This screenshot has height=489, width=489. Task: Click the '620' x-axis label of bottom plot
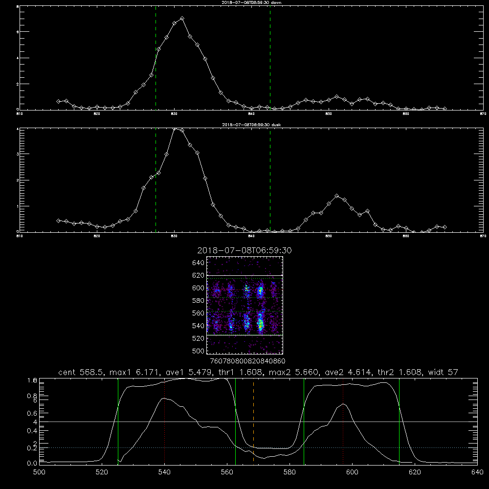[x=415, y=472]
